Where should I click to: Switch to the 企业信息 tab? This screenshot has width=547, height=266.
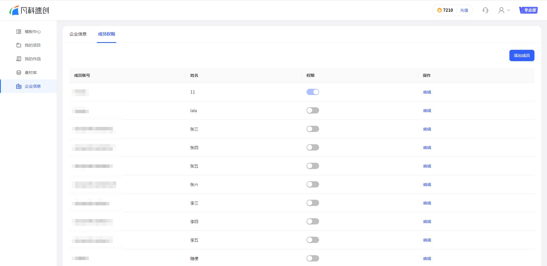point(78,34)
